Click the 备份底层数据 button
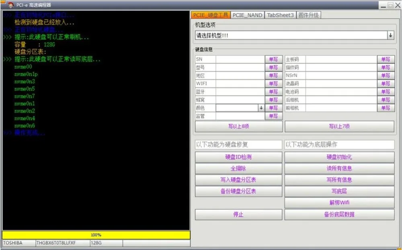 pos(339,214)
